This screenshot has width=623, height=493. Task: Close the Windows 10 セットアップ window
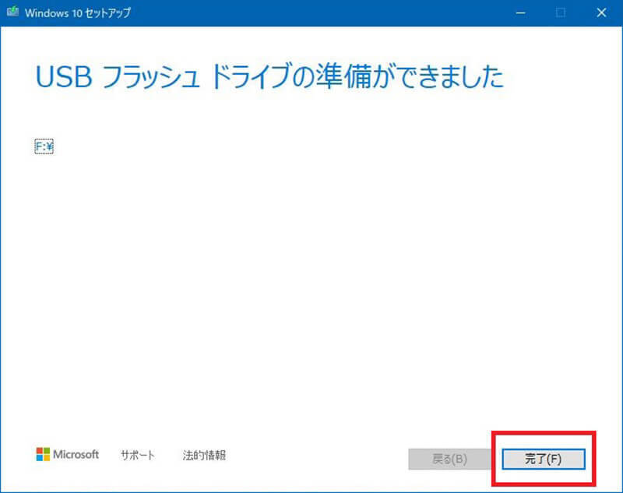601,12
